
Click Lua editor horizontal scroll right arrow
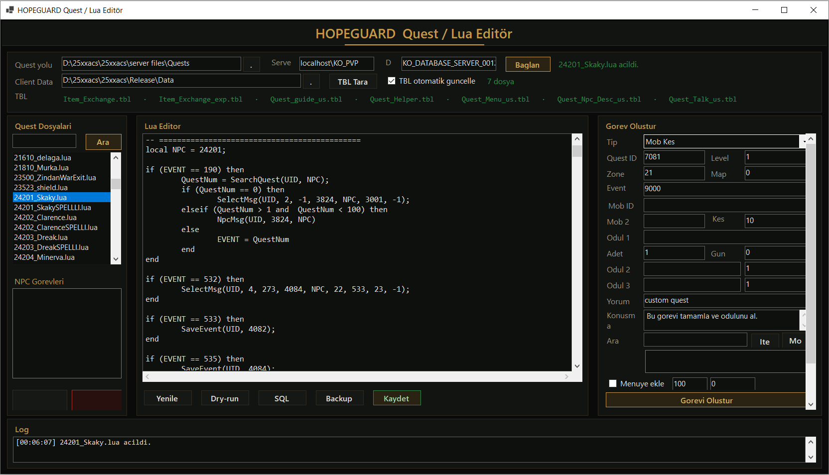(x=566, y=377)
